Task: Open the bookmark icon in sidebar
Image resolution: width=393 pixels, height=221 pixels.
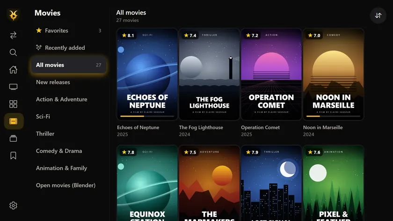Action: pos(13,155)
